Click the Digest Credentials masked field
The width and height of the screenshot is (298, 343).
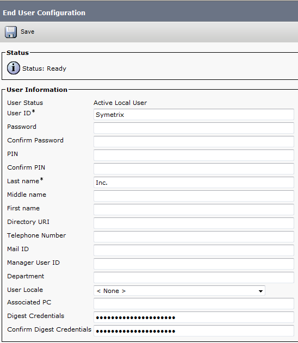pos(194,317)
